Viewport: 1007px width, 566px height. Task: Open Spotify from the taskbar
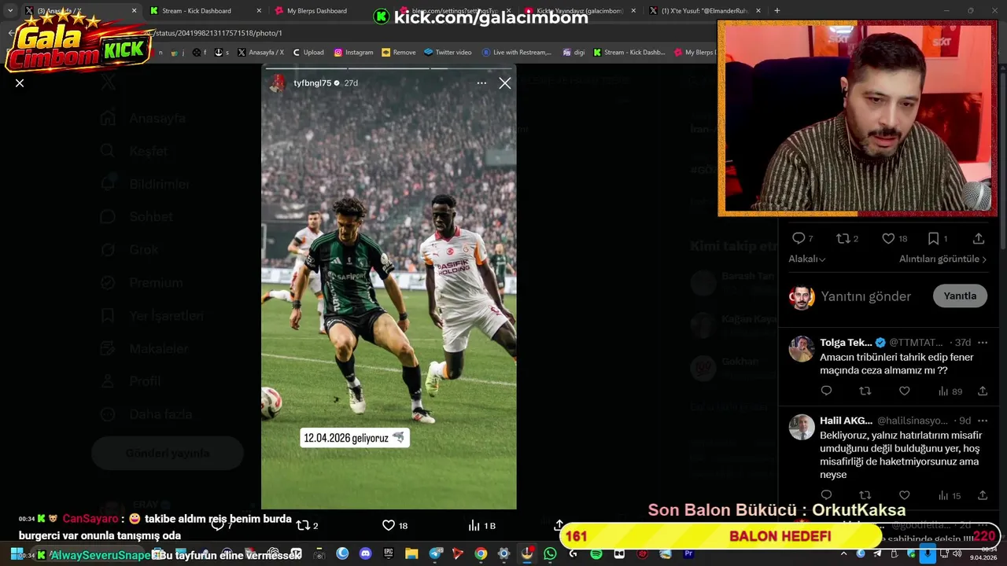pos(596,553)
